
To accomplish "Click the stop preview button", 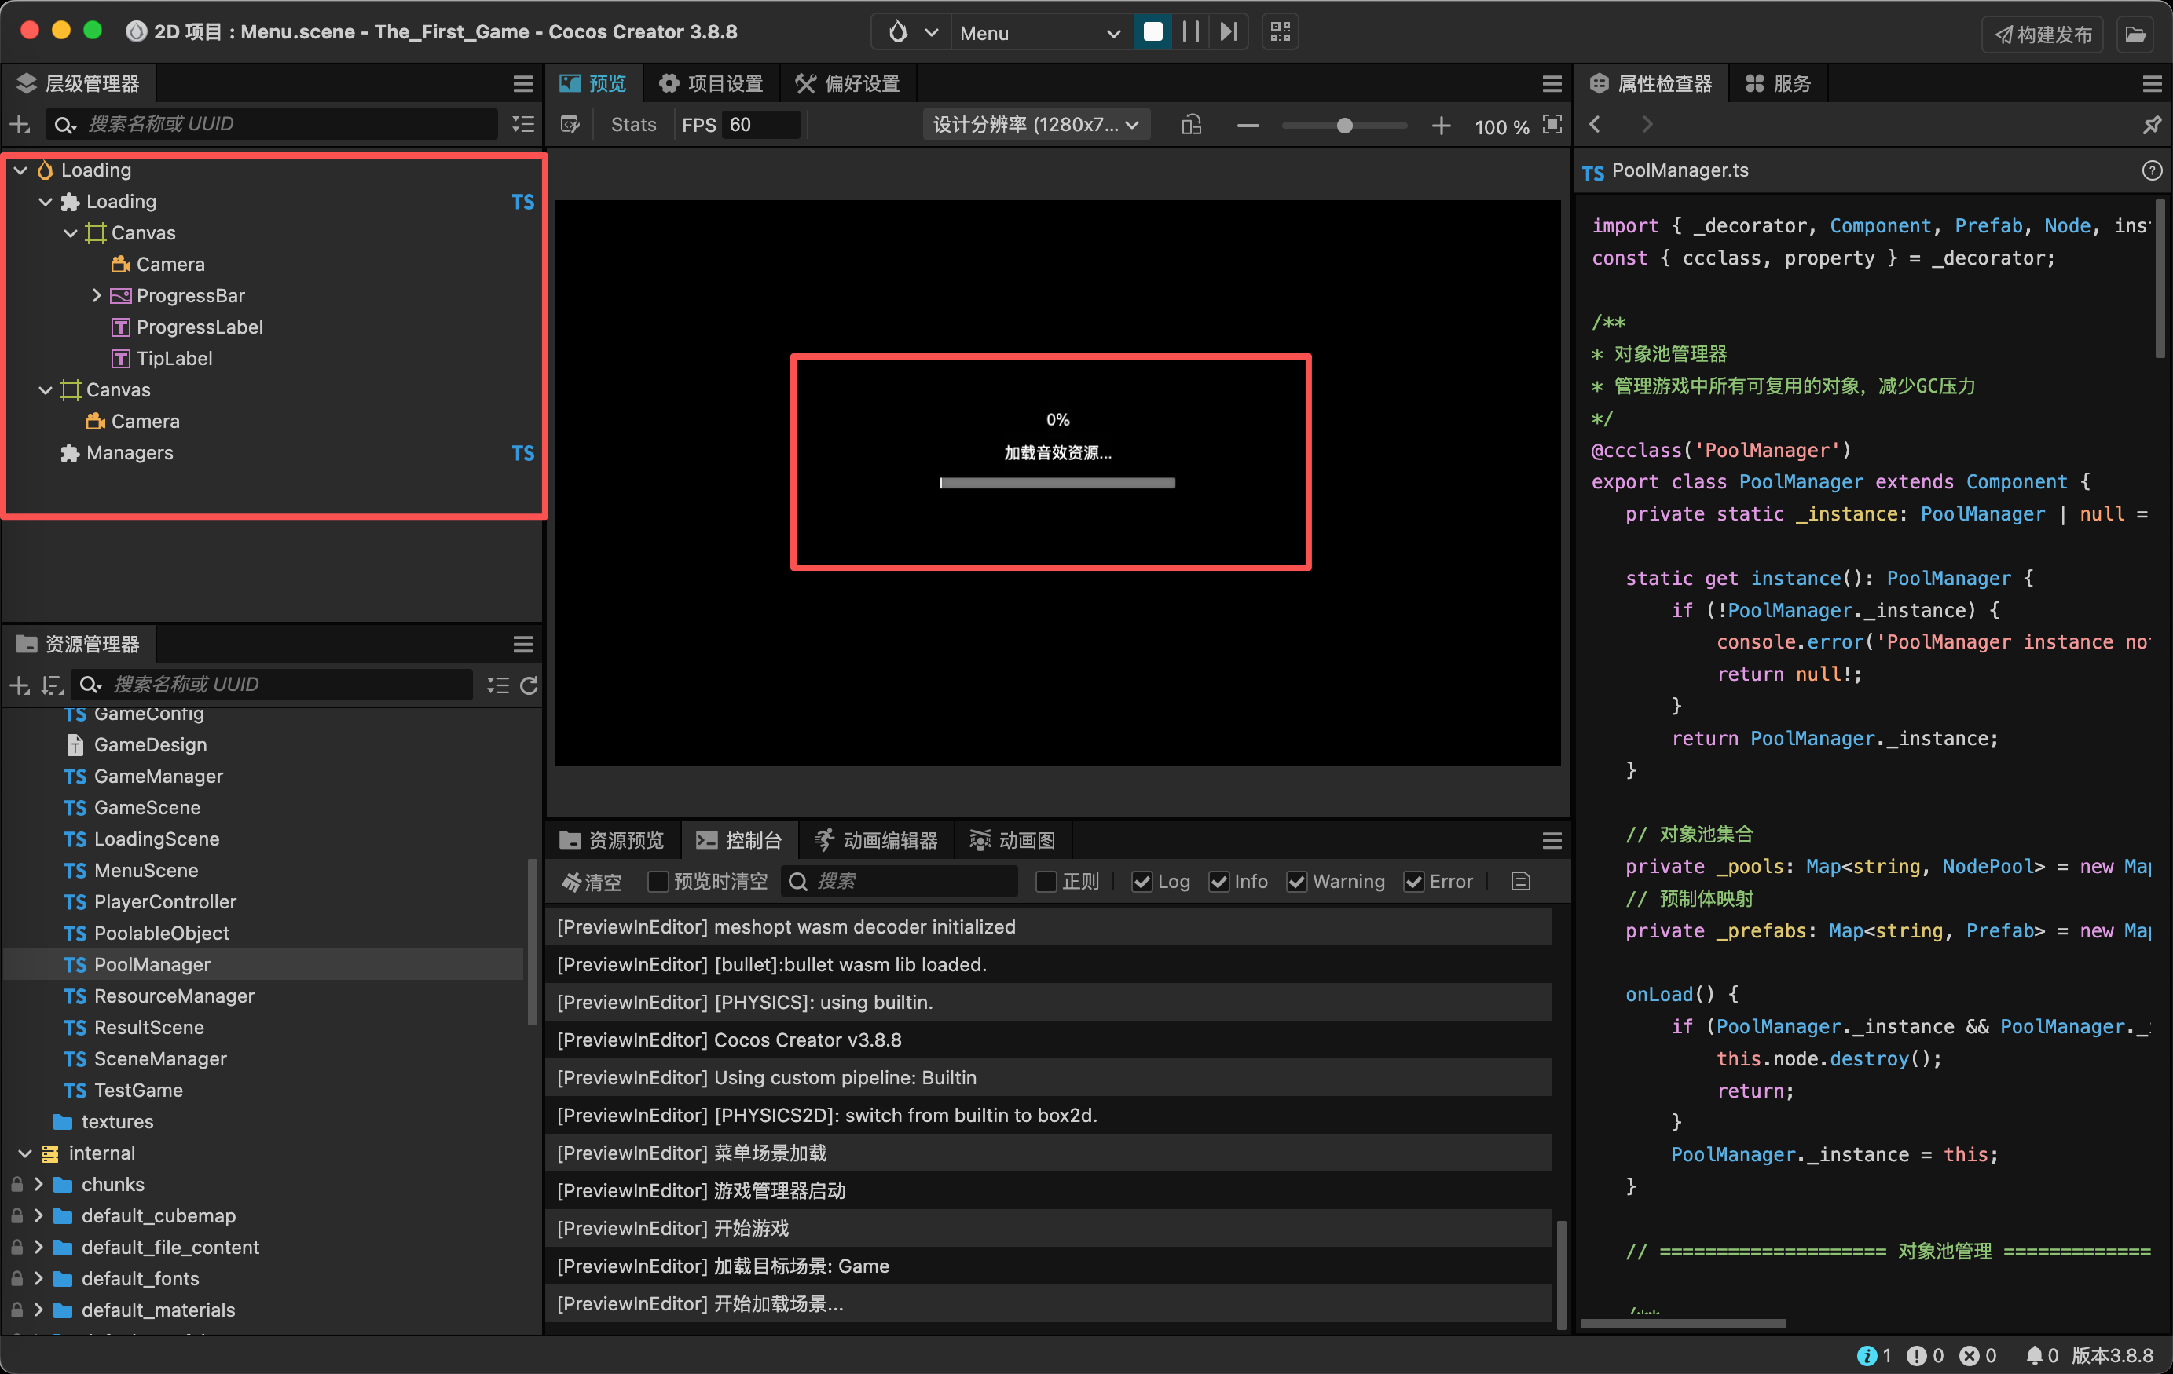I will coord(1152,32).
